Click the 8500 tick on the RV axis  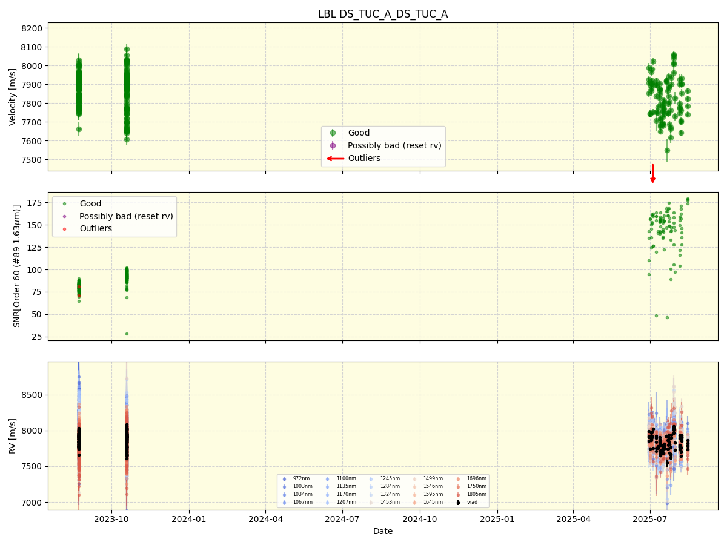32,395
